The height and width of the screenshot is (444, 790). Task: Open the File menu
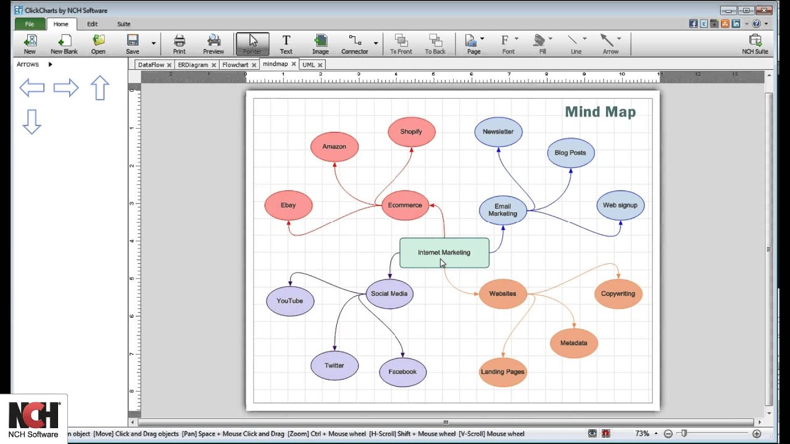30,24
